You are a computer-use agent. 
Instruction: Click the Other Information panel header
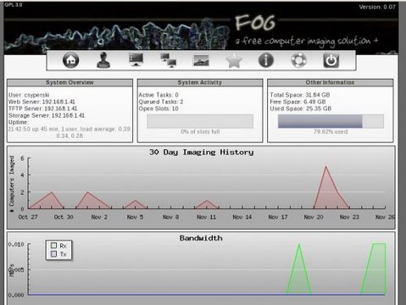click(x=330, y=82)
